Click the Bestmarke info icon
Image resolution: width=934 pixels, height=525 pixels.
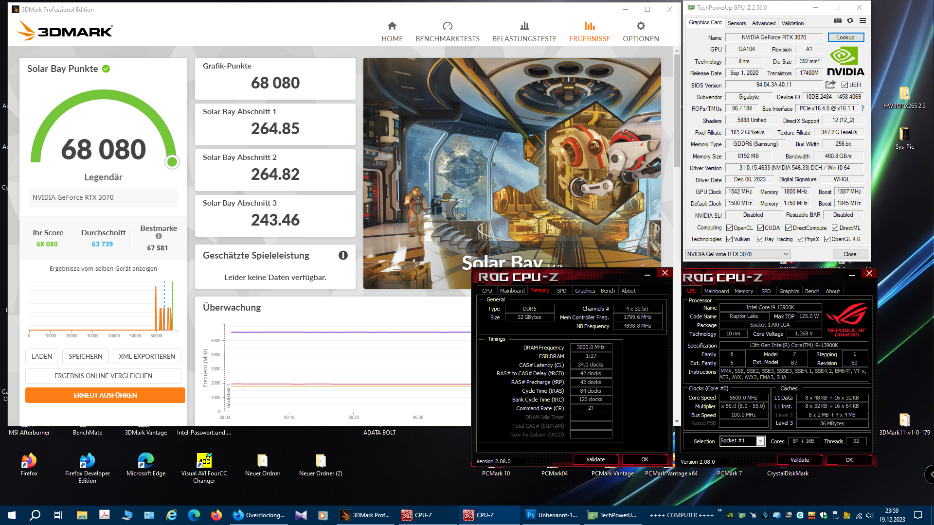[x=159, y=236]
